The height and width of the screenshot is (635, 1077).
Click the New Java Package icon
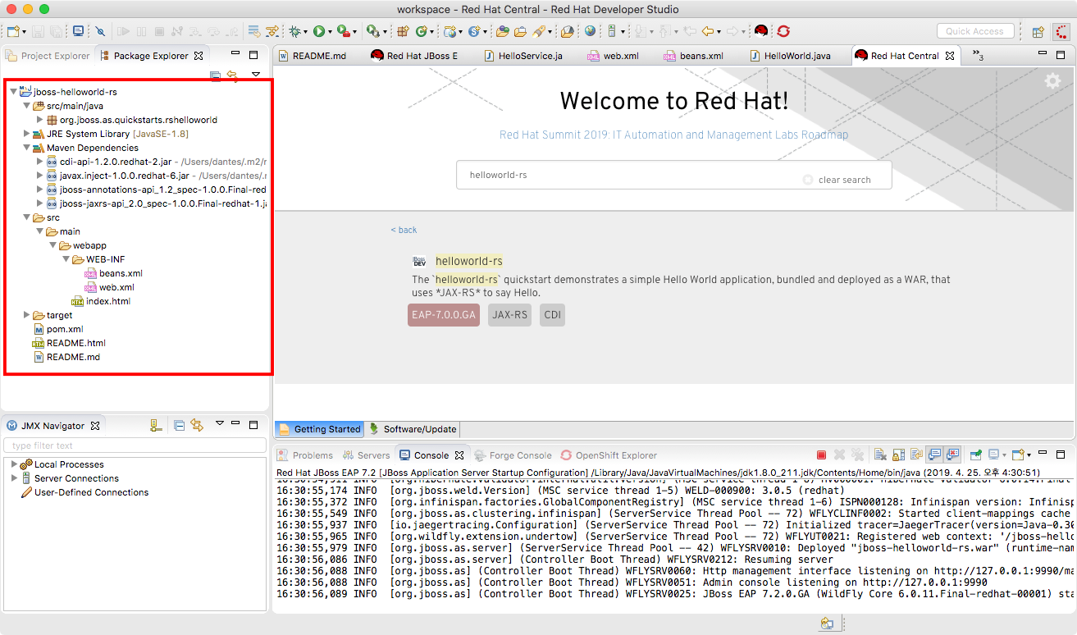pos(402,31)
